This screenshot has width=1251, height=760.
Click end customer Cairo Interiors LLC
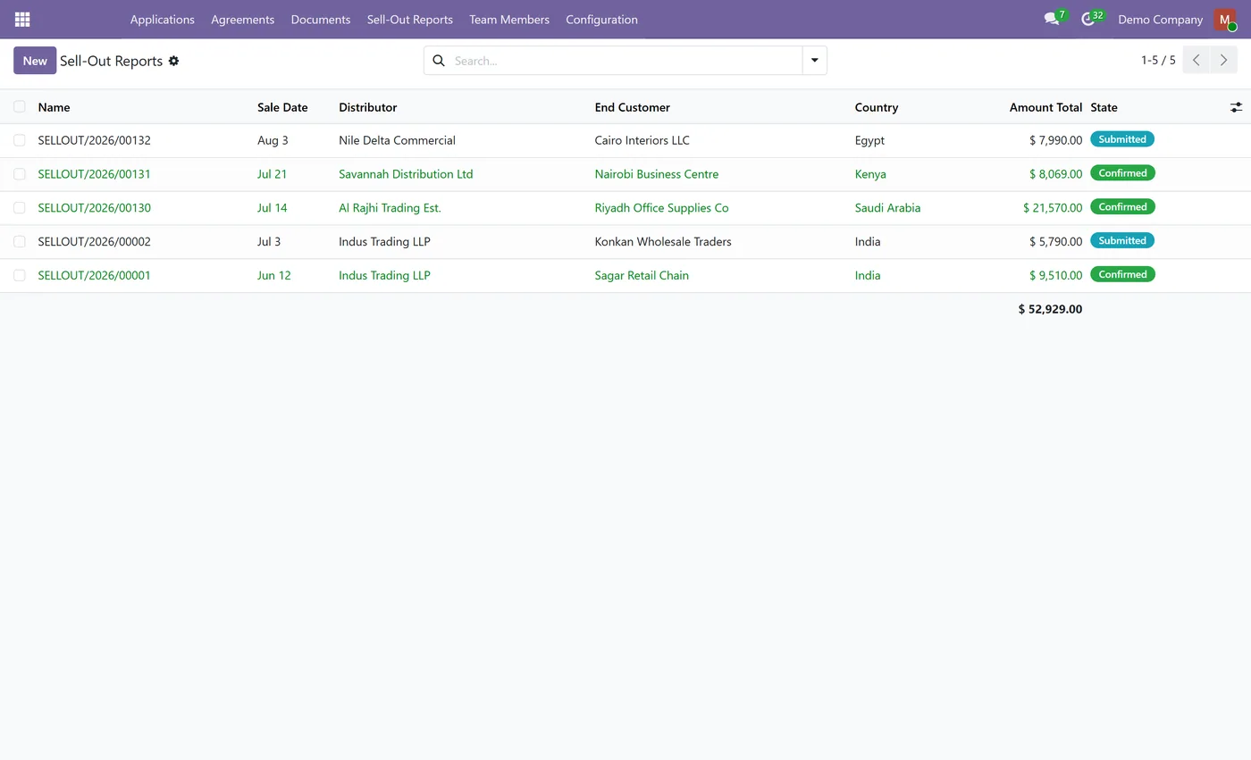point(642,140)
